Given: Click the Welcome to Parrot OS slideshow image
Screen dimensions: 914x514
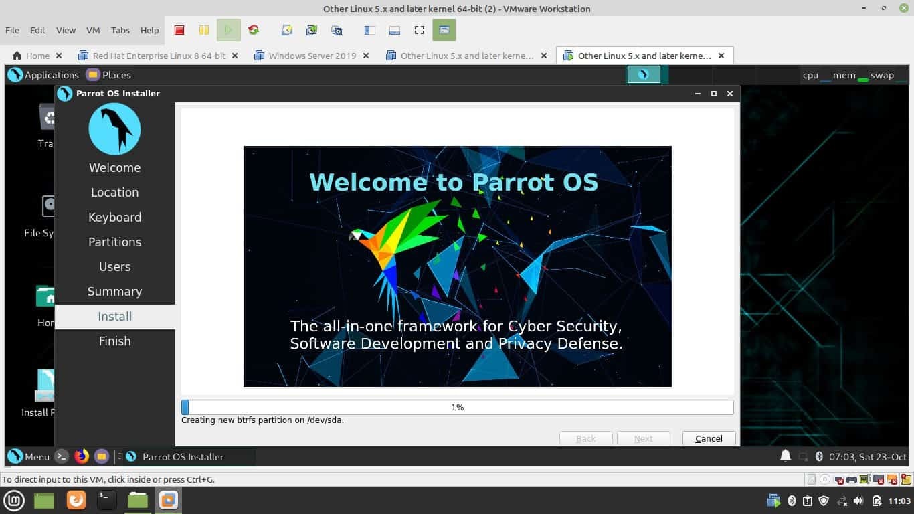Looking at the screenshot, I should (x=458, y=266).
